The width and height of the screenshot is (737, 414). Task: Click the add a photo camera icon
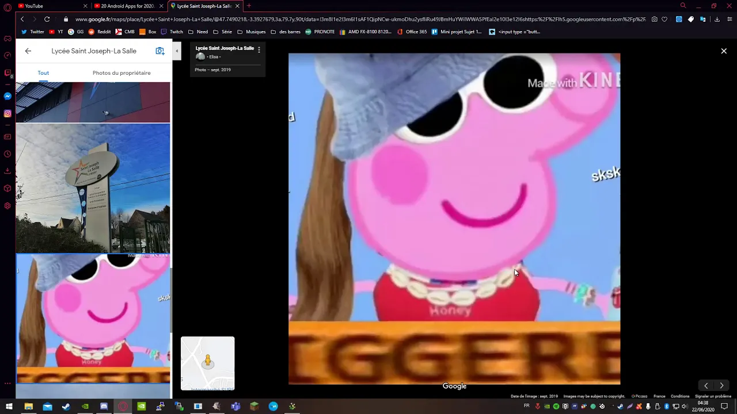tap(160, 51)
